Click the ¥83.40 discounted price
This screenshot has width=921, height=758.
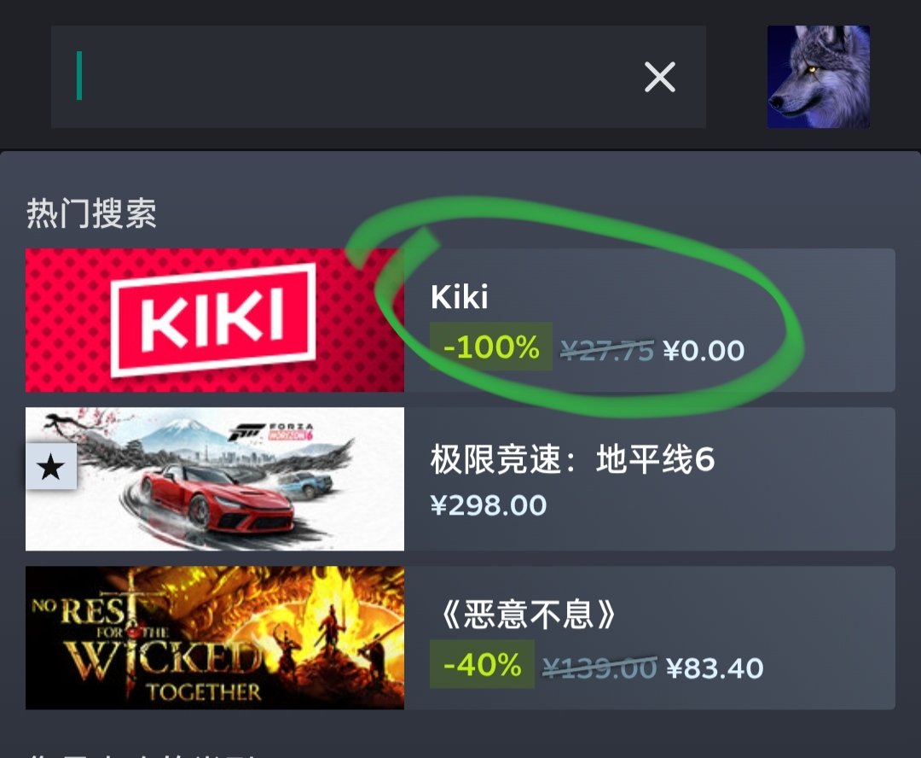click(x=715, y=668)
